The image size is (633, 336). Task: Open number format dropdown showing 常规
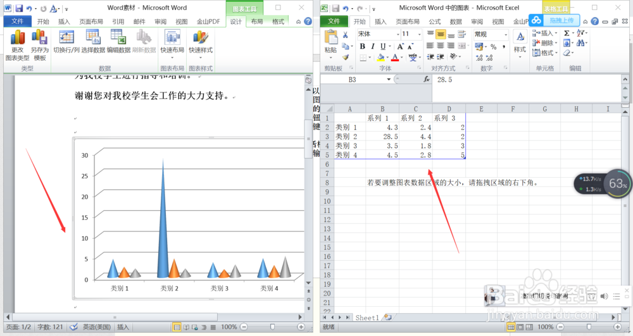tap(506, 35)
